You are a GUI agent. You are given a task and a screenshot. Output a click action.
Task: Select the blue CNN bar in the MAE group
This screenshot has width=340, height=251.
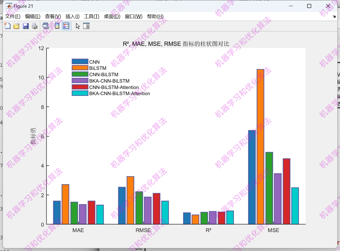point(57,213)
